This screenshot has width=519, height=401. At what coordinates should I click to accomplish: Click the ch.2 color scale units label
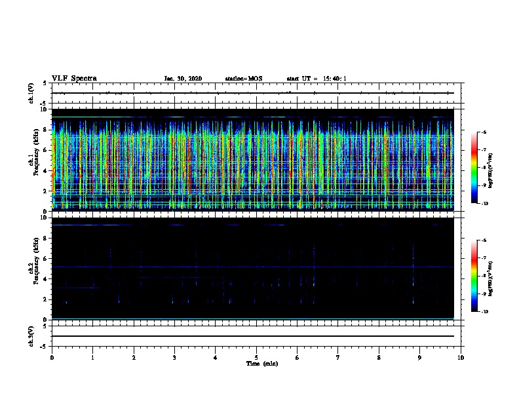tap(491, 279)
